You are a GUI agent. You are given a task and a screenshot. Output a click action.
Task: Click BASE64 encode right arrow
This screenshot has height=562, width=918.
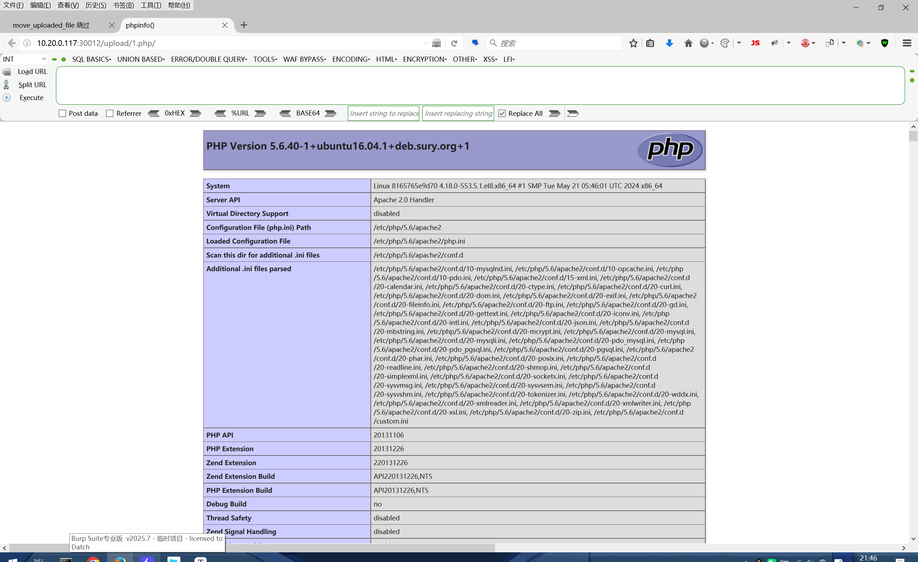pyautogui.click(x=331, y=113)
